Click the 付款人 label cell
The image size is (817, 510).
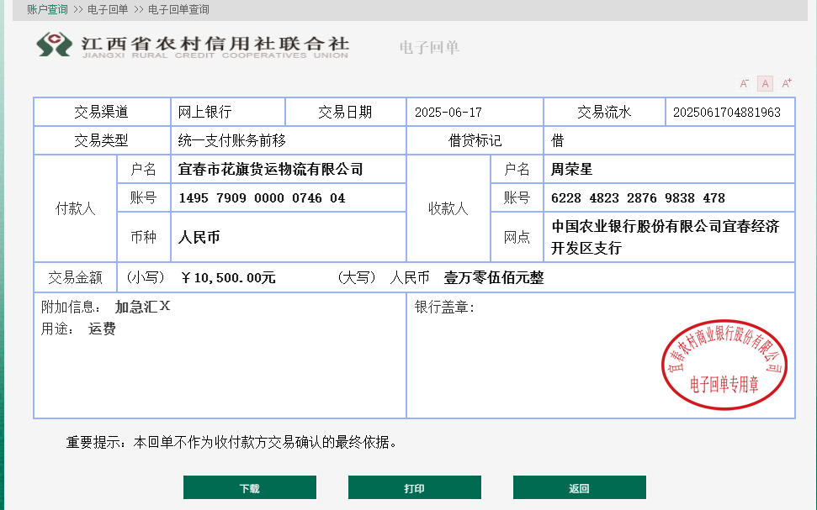tap(76, 208)
